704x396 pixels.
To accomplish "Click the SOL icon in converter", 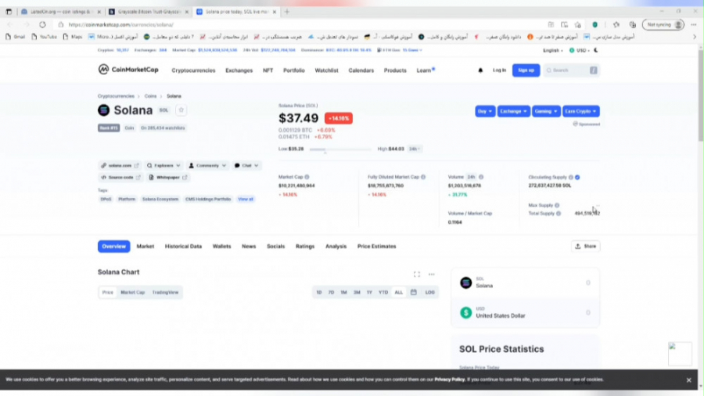I will (465, 283).
